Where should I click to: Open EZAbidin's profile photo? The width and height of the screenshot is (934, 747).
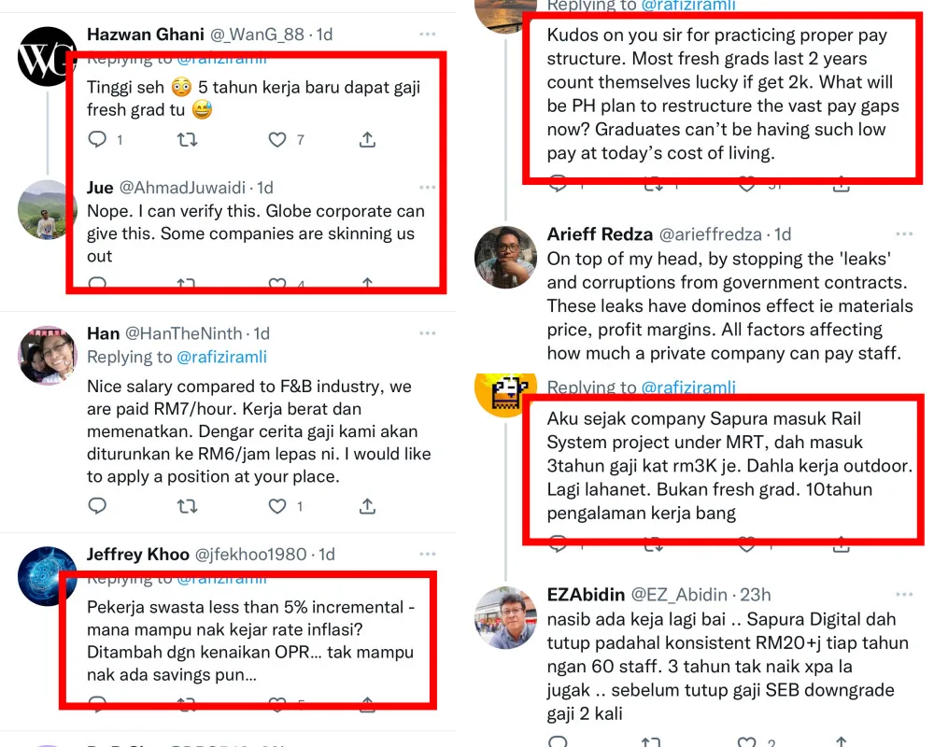click(x=505, y=616)
